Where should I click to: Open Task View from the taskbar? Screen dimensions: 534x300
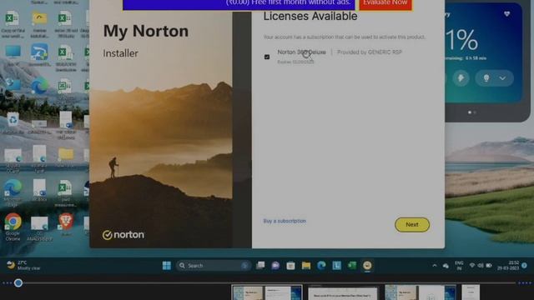click(x=260, y=266)
